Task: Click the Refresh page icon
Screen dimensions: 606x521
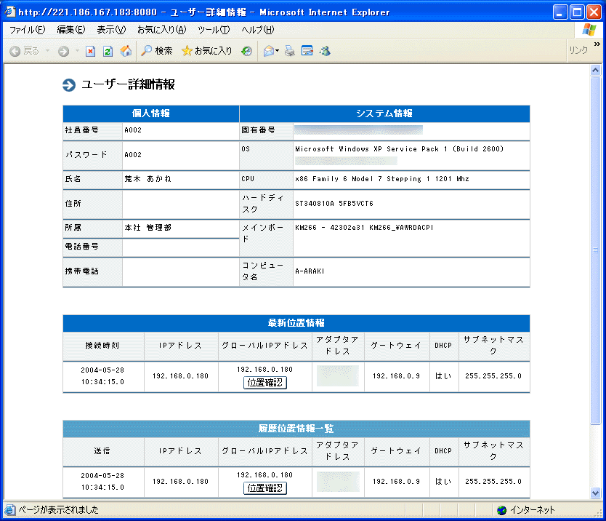Action: (108, 51)
